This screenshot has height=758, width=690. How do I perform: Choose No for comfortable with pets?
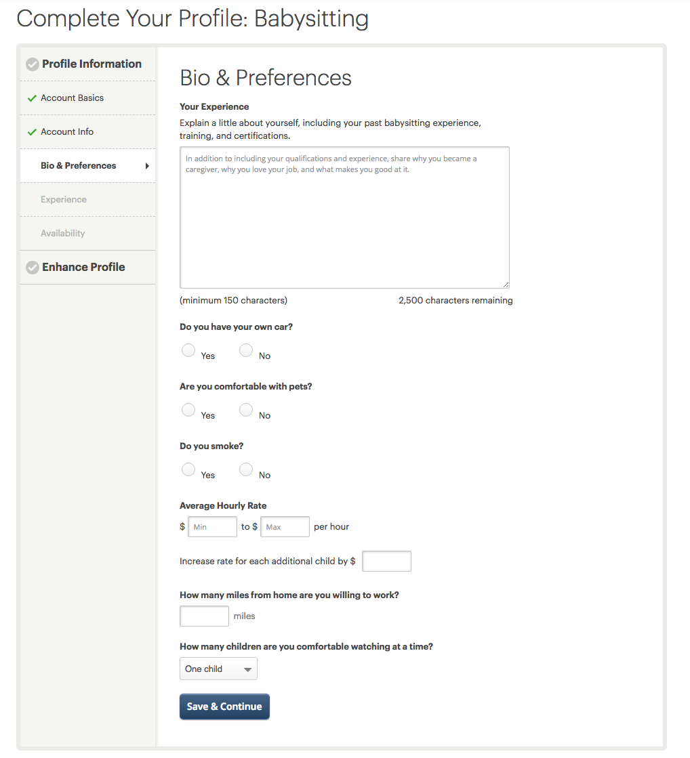(x=246, y=410)
